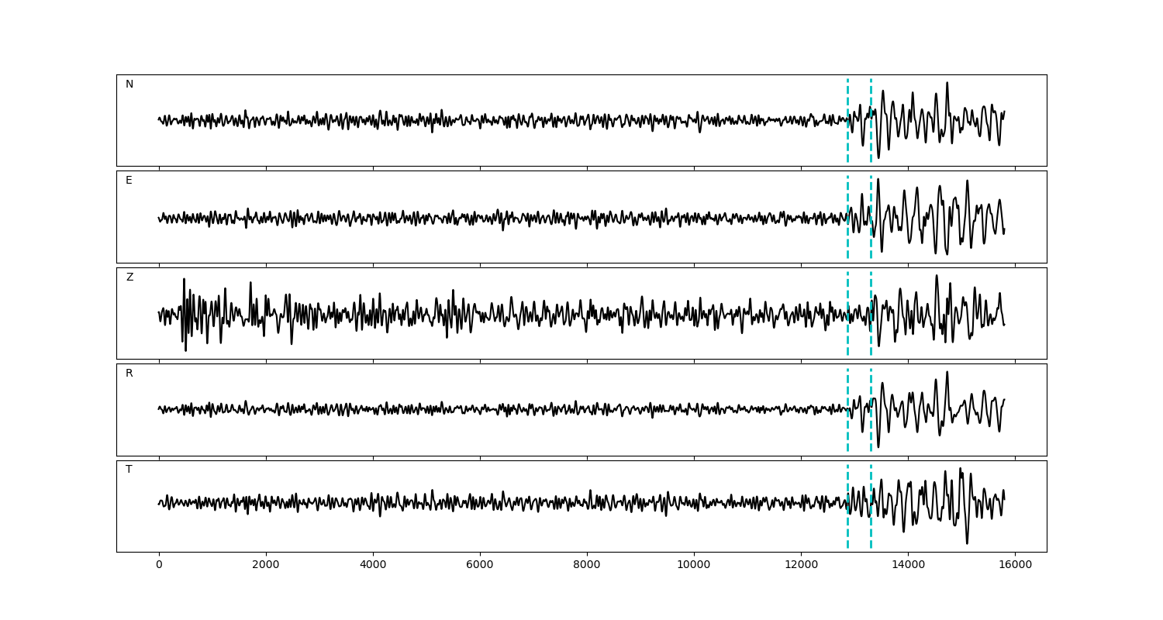
Task: Click the 12000 x-axis tick label
Action: pos(801,566)
